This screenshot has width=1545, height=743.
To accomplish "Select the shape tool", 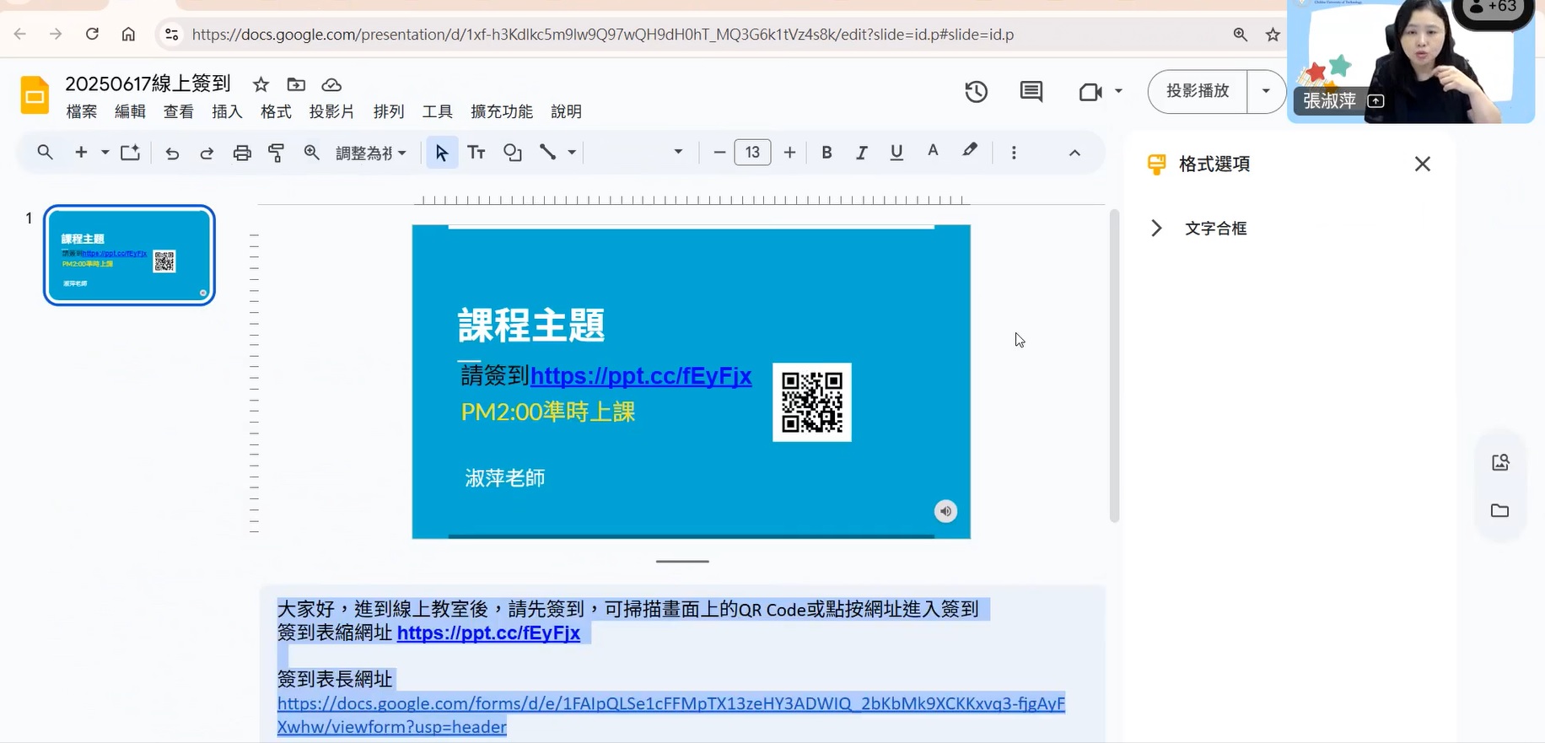I will [x=513, y=153].
